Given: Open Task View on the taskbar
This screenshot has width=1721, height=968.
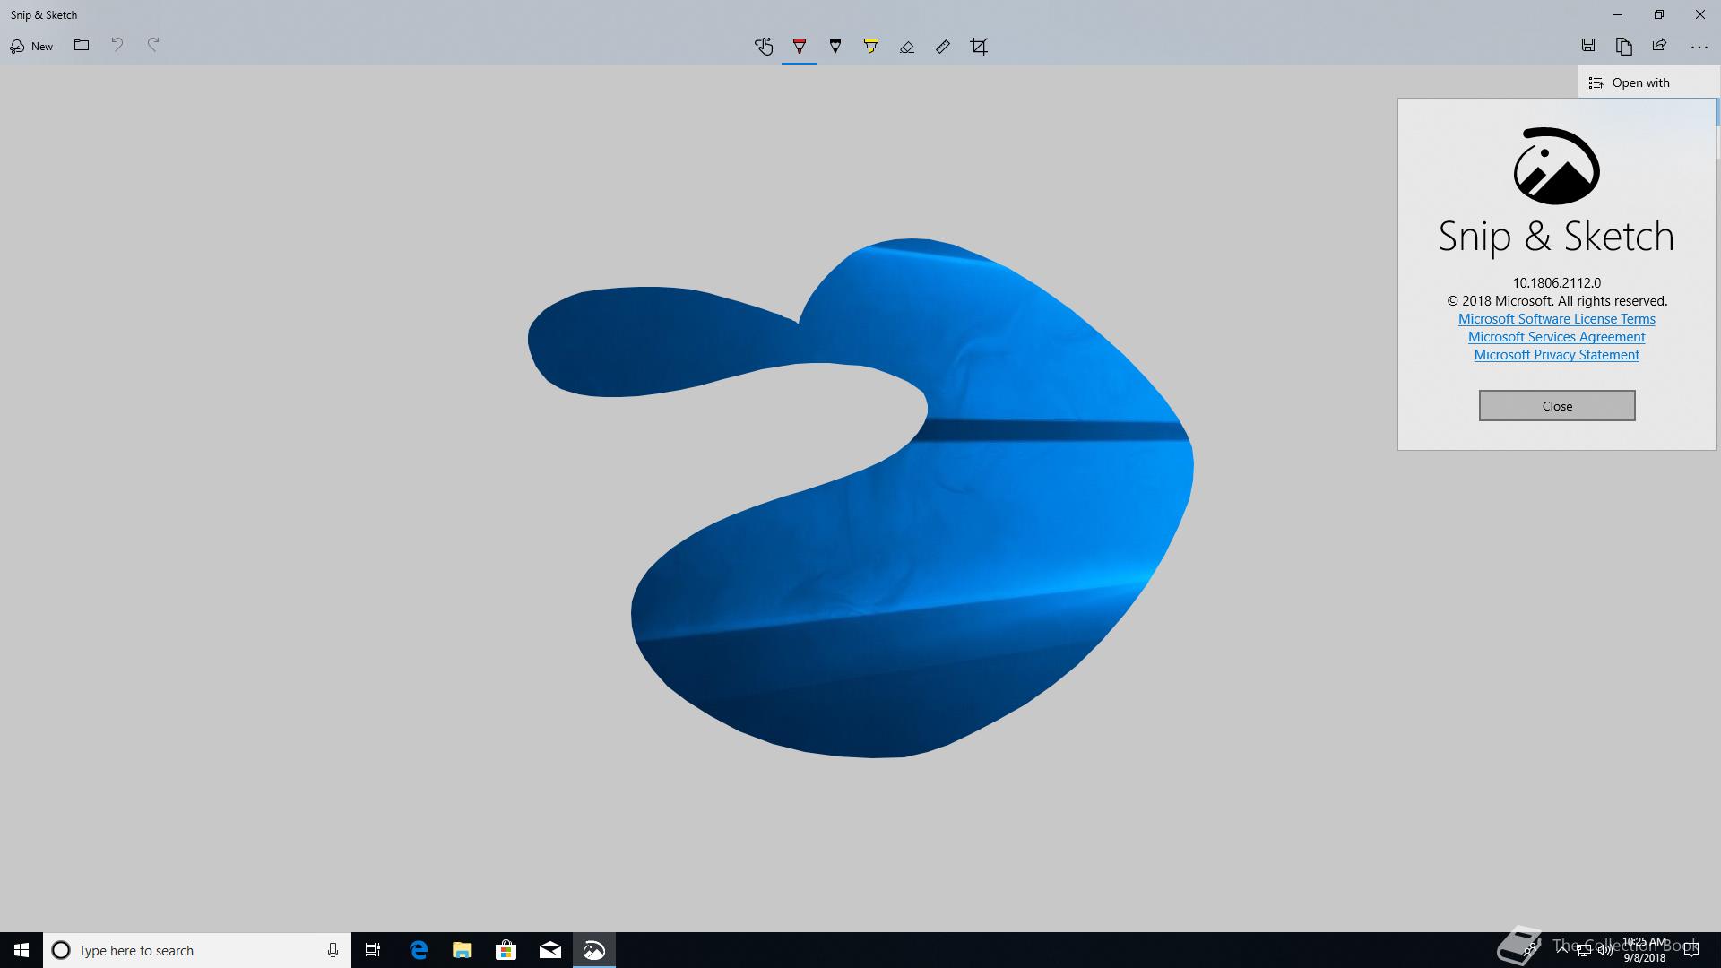Looking at the screenshot, I should pos(373,950).
